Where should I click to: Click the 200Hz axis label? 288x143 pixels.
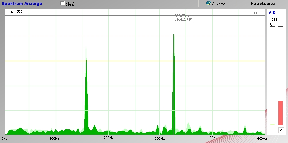tap(109, 138)
